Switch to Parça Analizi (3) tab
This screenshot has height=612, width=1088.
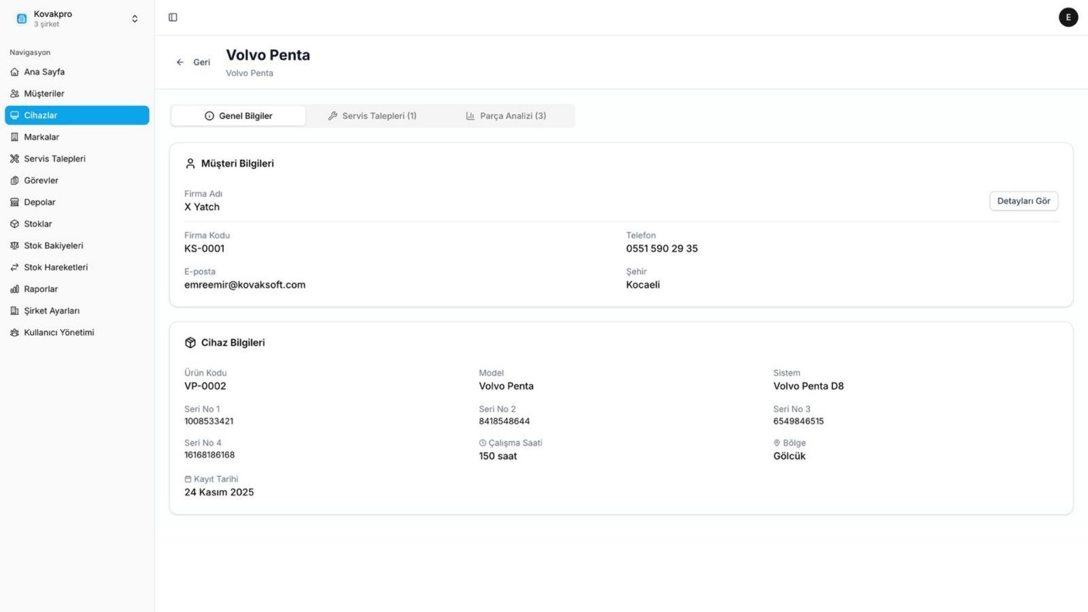pyautogui.click(x=507, y=116)
